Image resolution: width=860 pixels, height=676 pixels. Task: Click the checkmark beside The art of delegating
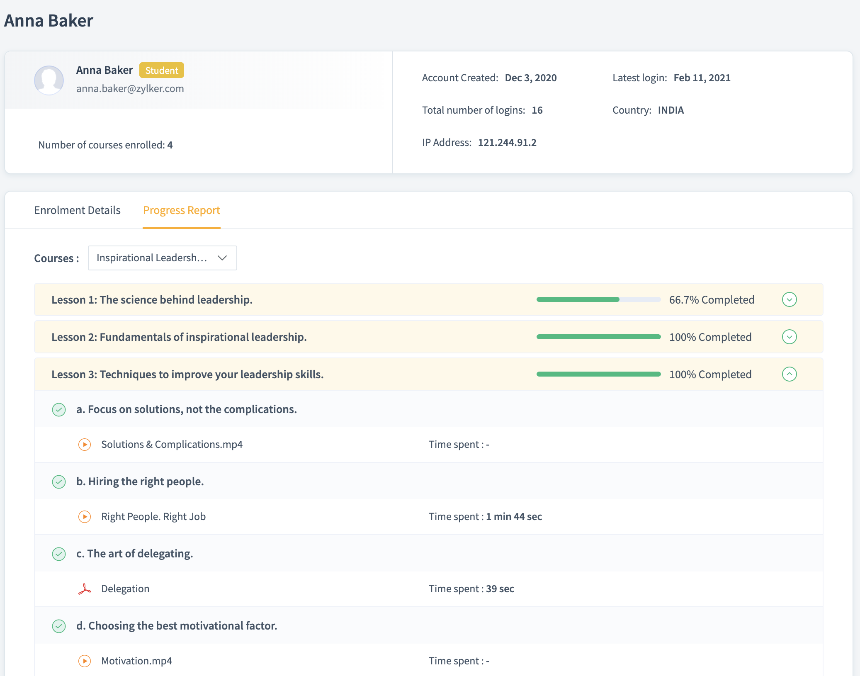point(59,554)
